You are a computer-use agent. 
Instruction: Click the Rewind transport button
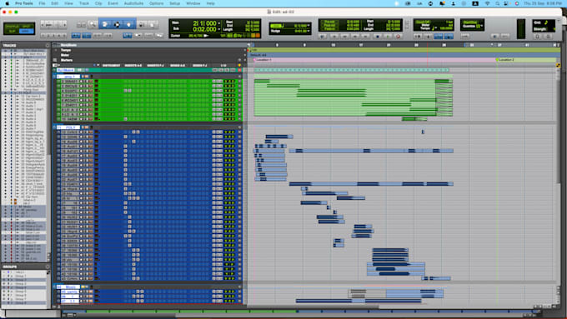click(344, 37)
